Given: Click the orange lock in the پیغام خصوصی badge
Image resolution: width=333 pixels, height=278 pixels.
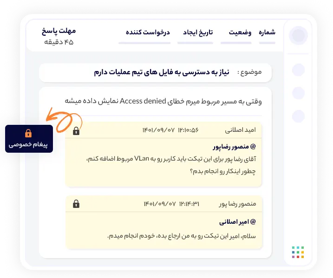Looking at the screenshot, I should 28,134.
